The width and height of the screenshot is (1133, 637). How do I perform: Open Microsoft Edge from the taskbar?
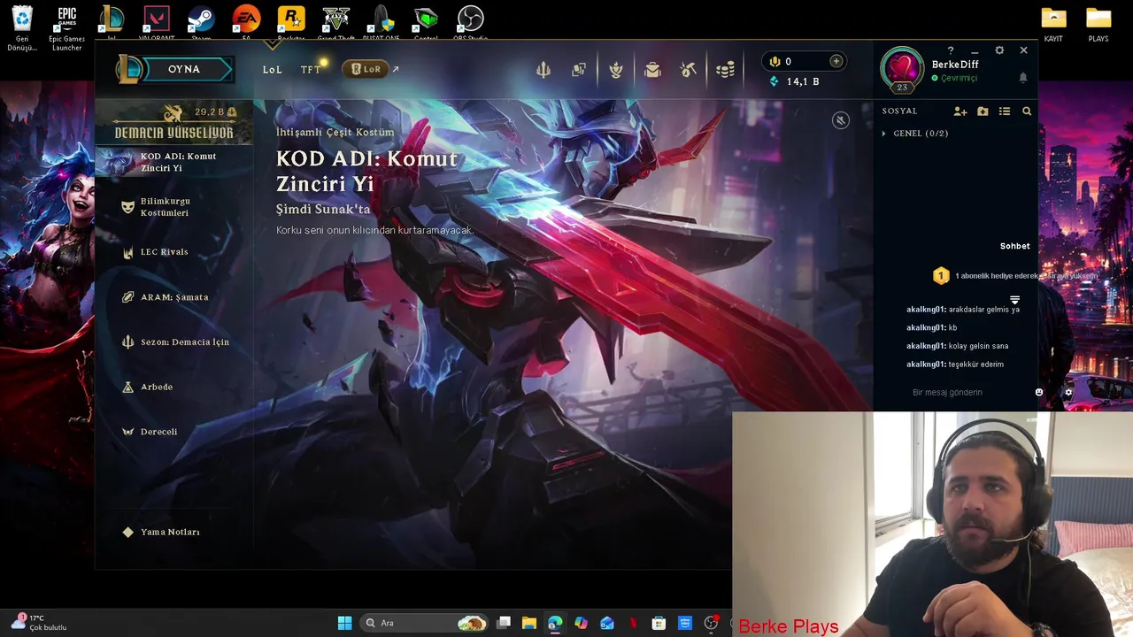pos(555,623)
